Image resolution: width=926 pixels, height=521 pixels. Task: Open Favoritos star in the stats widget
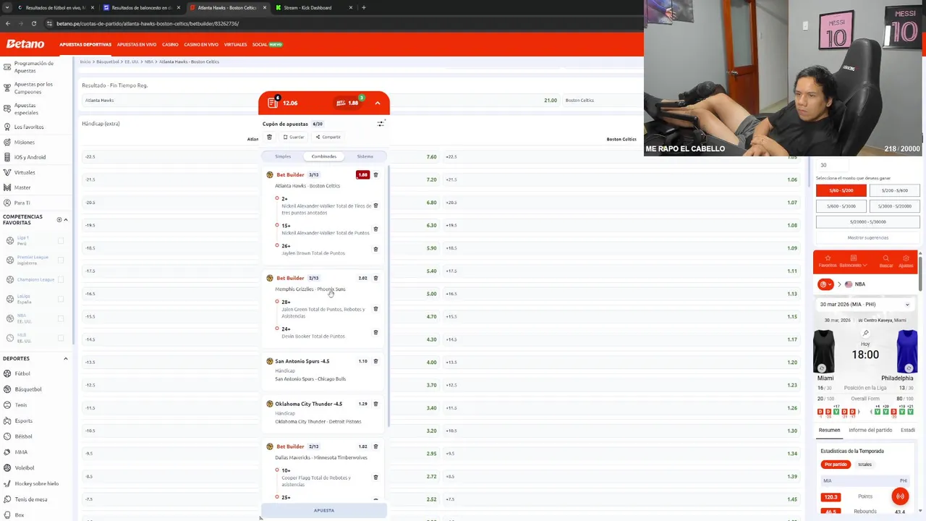828,260
